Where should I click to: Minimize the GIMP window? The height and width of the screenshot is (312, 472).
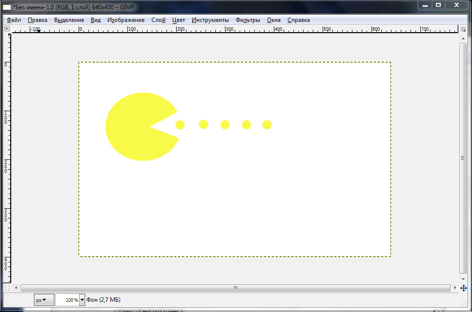[425, 5]
